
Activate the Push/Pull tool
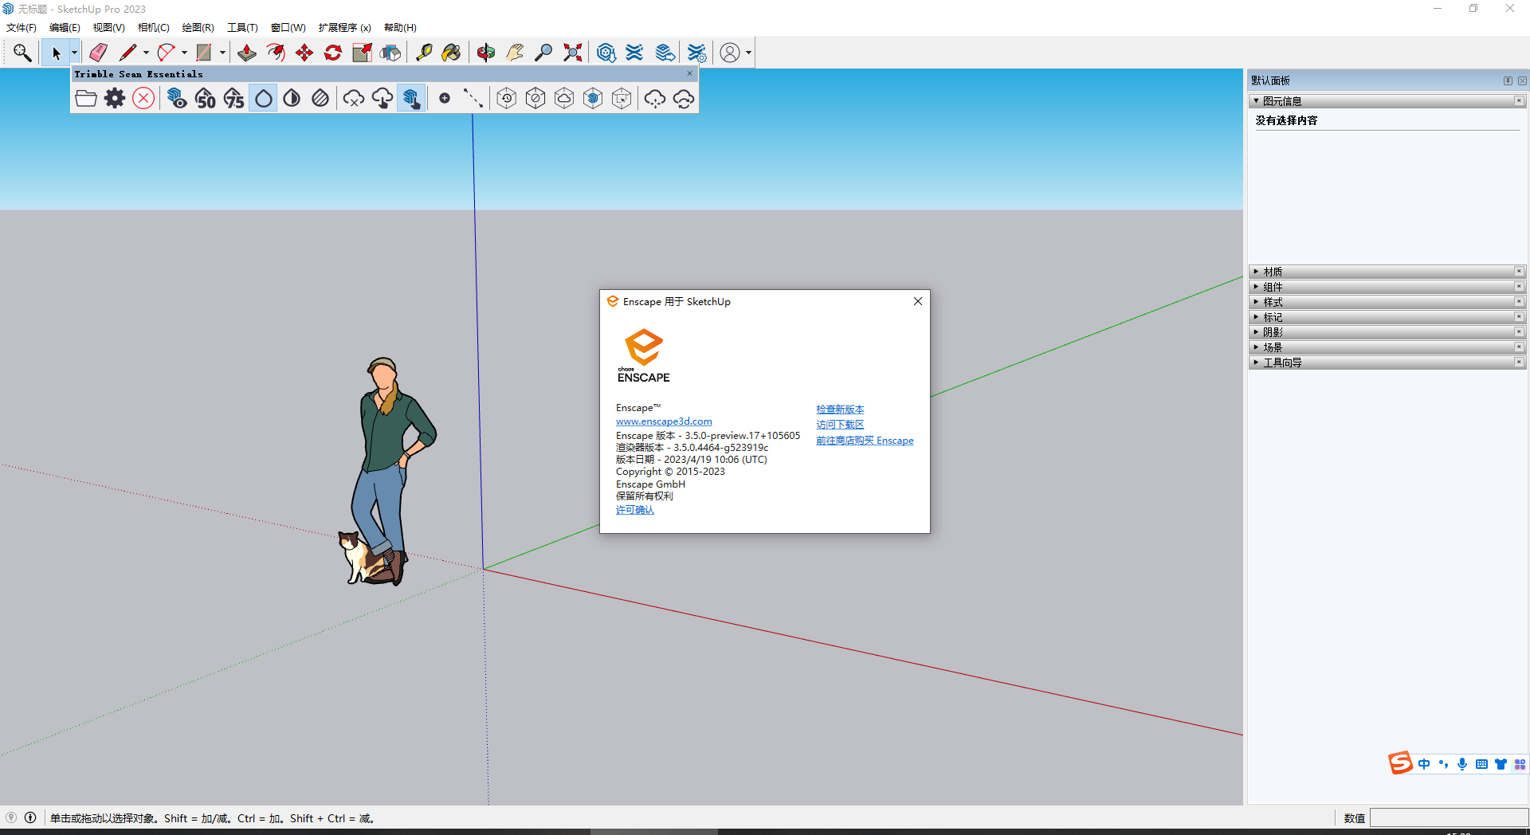[246, 52]
